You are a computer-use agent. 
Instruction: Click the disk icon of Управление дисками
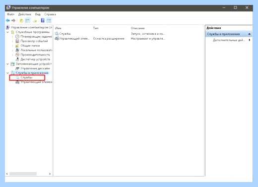17,68
